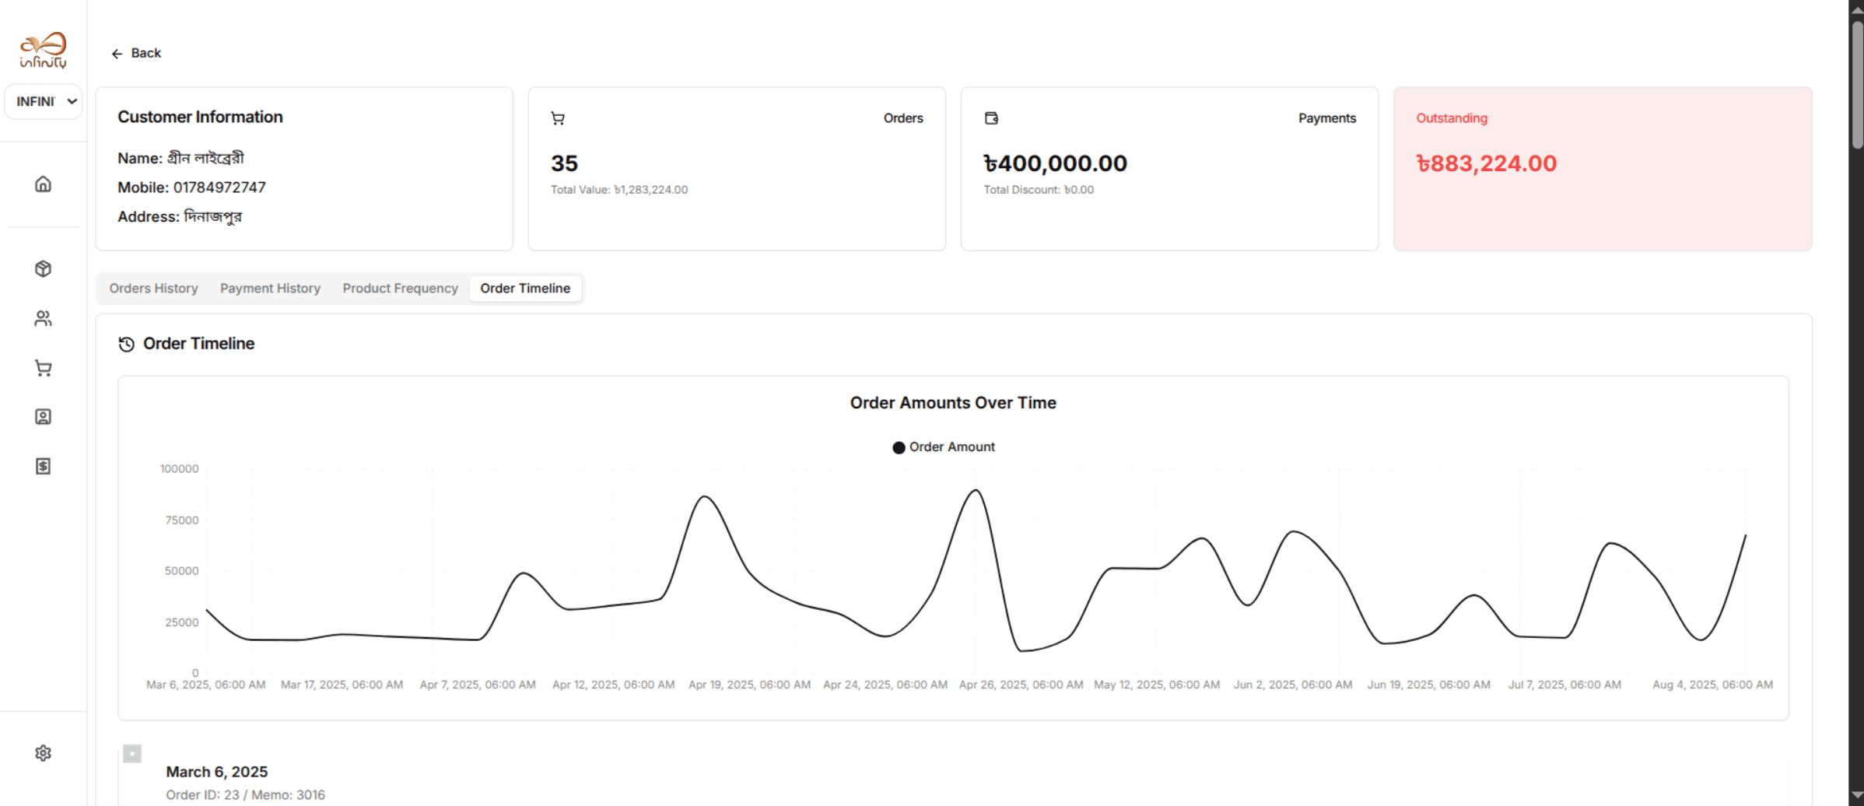The image size is (1864, 806).
Task: Switch to the Orders History tab
Action: 153,289
